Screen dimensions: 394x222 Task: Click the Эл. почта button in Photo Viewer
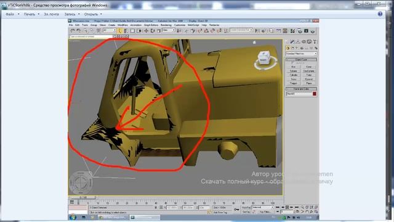click(x=51, y=14)
